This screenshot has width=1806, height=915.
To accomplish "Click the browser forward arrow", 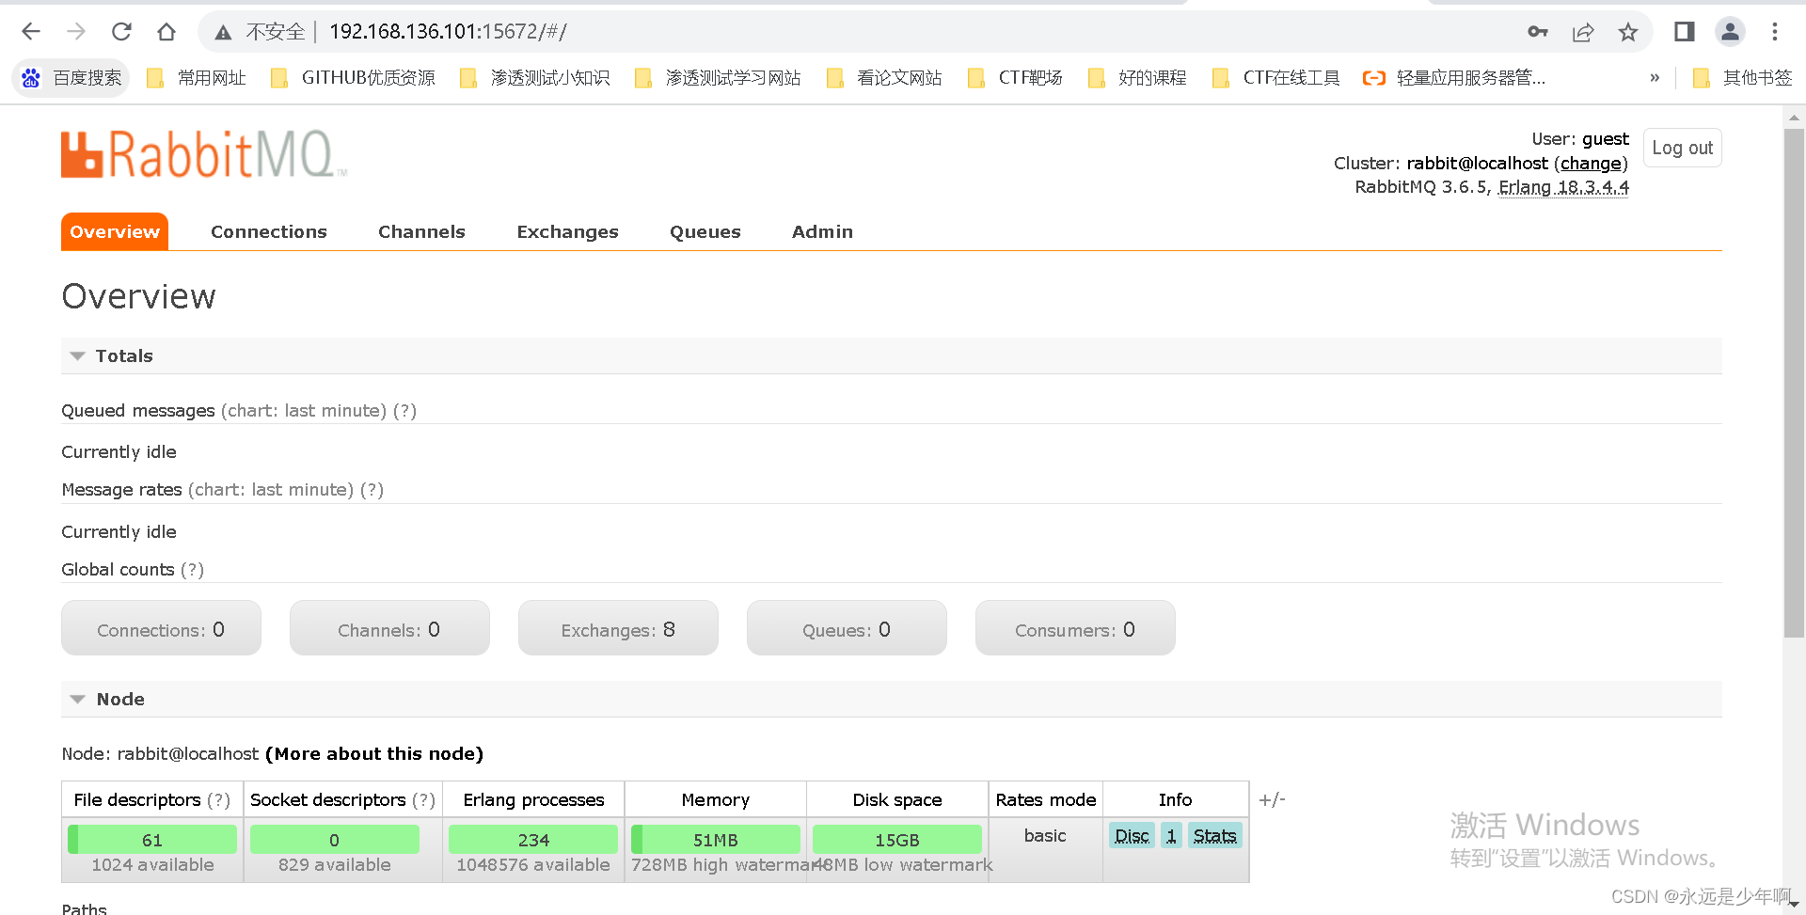I will [x=76, y=32].
